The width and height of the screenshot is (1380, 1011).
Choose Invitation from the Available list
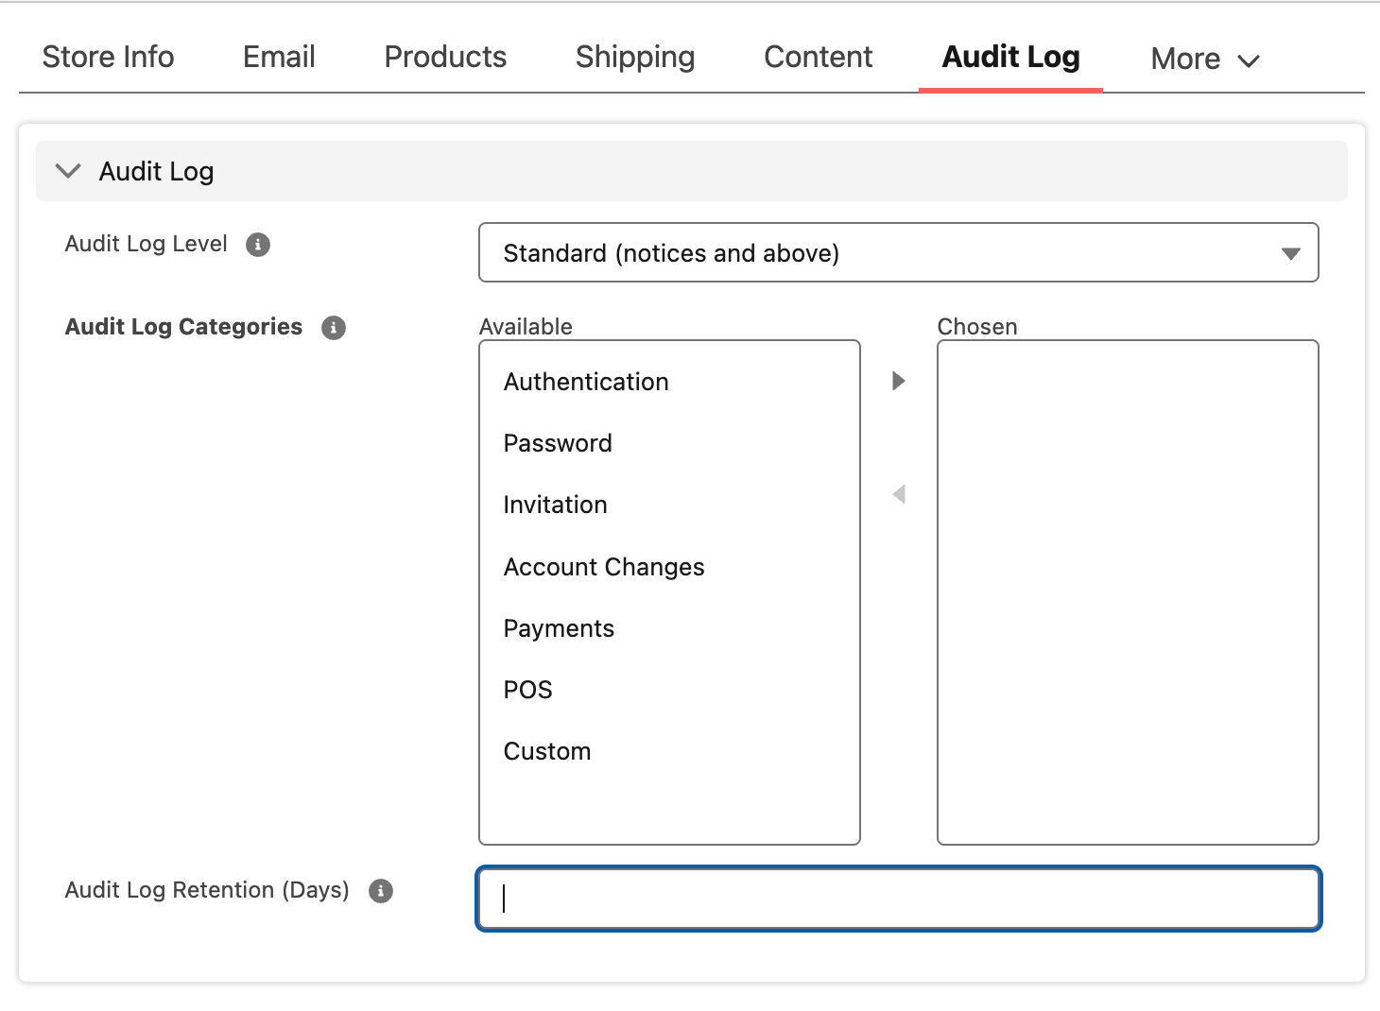[x=555, y=505]
